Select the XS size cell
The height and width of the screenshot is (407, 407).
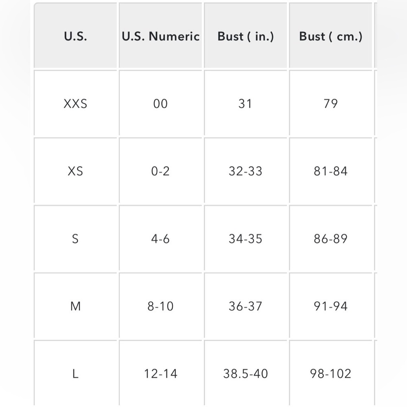pyautogui.click(x=75, y=171)
